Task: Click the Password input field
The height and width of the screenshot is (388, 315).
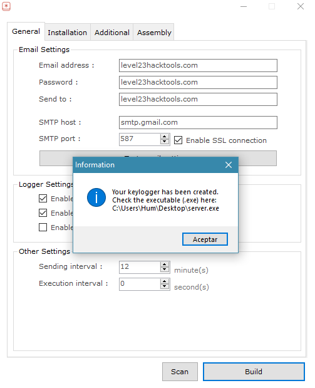Action: tap(198, 82)
